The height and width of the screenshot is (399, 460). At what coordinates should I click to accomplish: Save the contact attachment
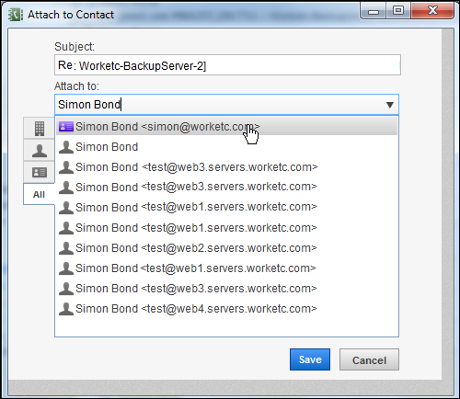coord(310,359)
